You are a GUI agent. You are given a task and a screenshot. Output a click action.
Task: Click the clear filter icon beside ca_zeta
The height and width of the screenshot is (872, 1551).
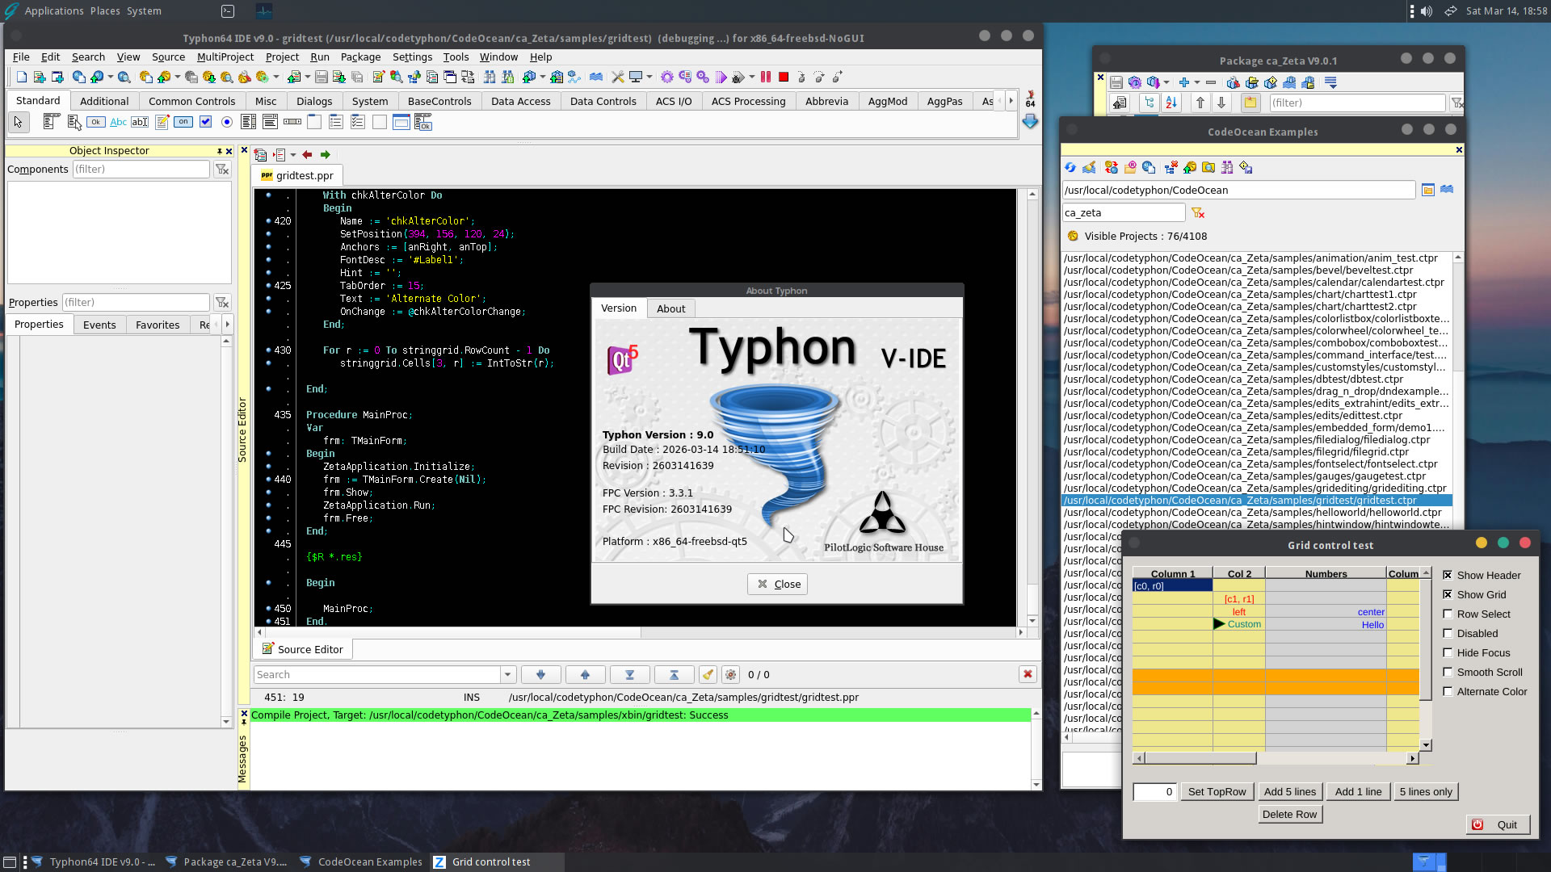1198,213
